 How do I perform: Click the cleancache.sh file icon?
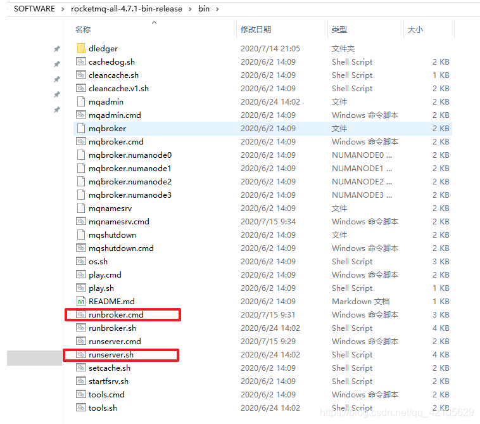pos(81,75)
